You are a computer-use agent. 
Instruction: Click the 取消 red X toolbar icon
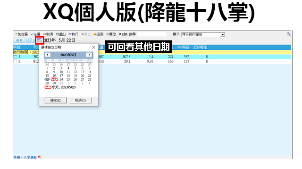pos(44,34)
